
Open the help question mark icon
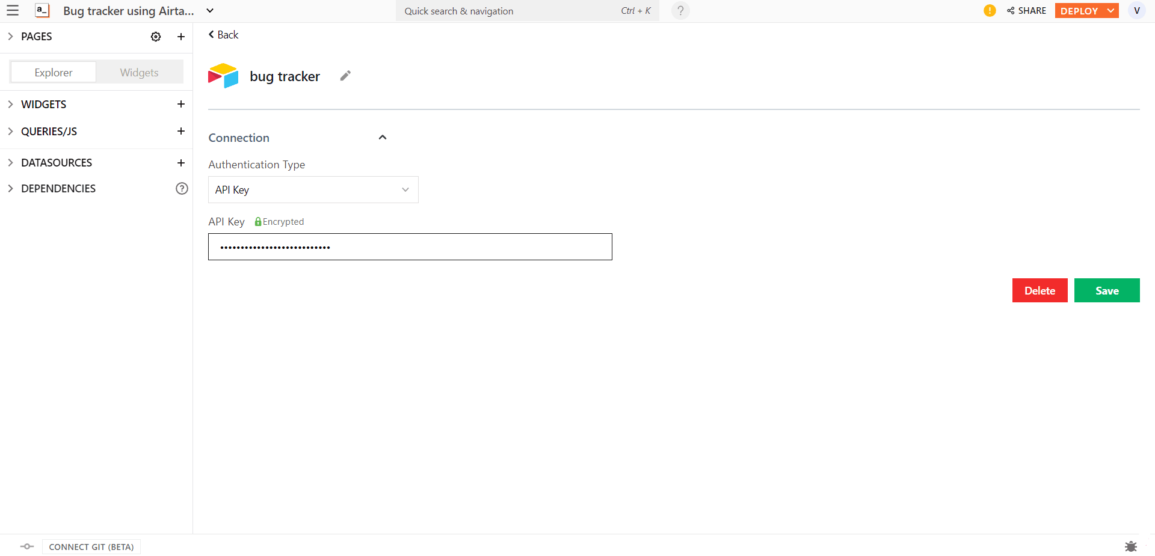[x=680, y=11]
